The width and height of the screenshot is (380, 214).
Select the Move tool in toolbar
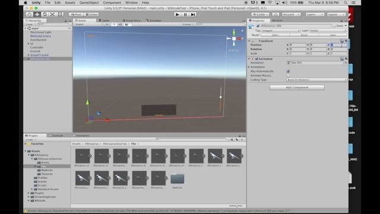(x=37, y=14)
